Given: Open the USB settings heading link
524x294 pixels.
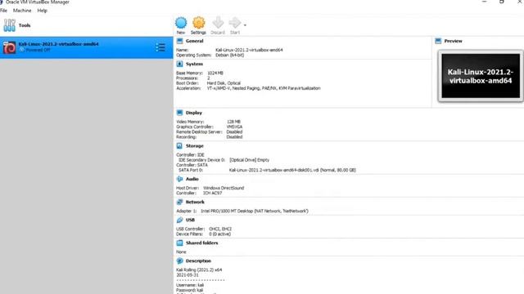Looking at the screenshot, I should pos(190,220).
